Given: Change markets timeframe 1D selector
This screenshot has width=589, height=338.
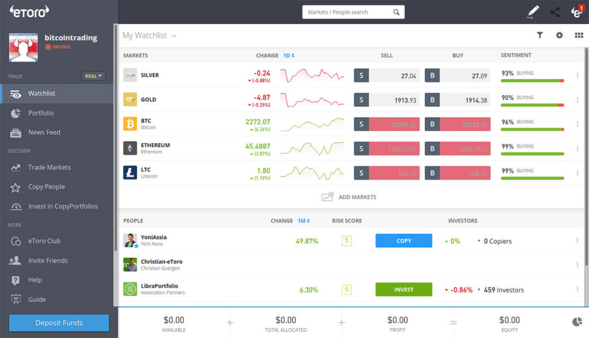Looking at the screenshot, I should (x=289, y=55).
